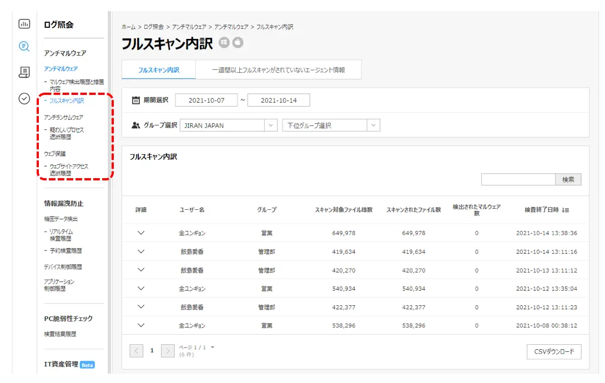Click the checkmark circle icon in sidebar
The height and width of the screenshot is (383, 605).
(x=24, y=98)
